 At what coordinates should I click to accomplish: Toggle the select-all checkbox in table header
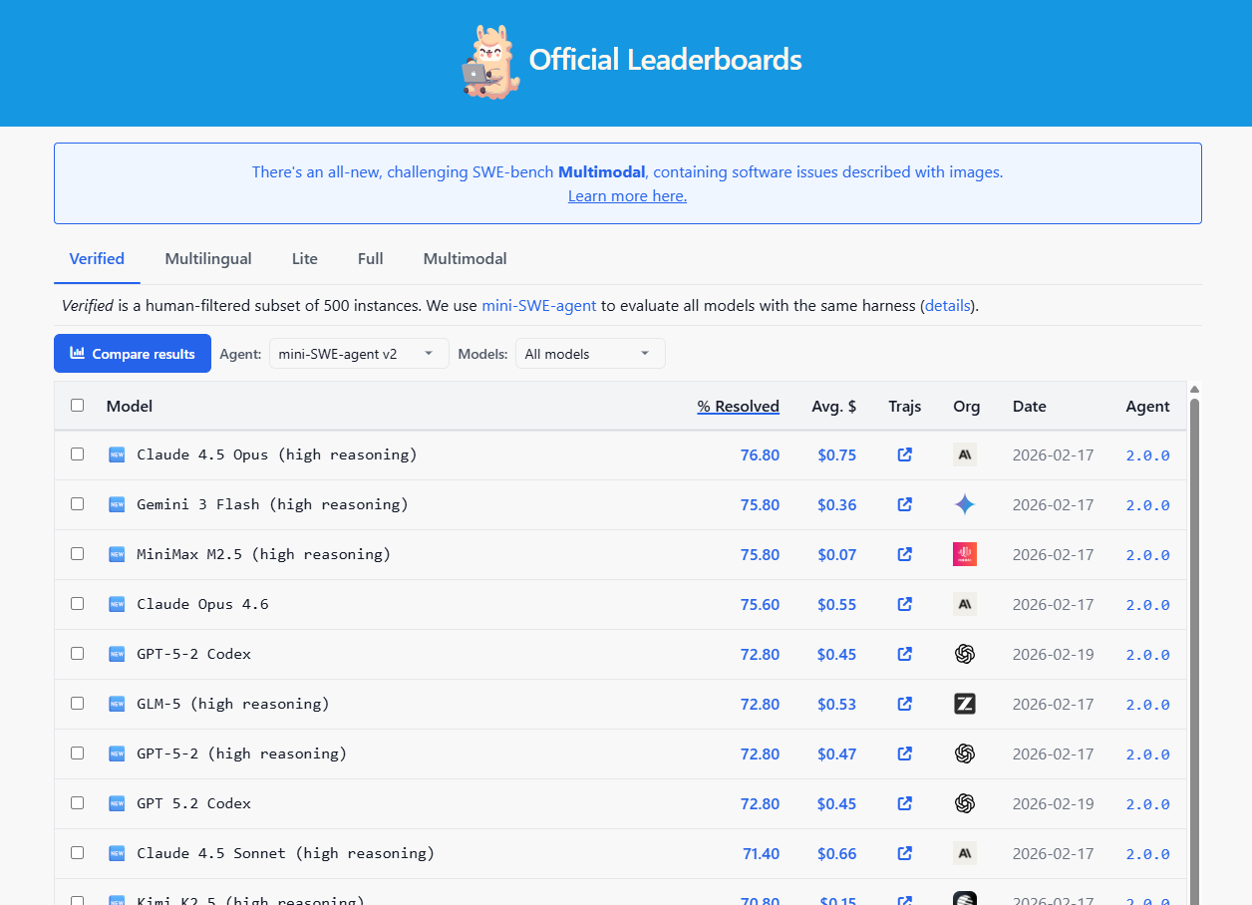[x=78, y=406]
